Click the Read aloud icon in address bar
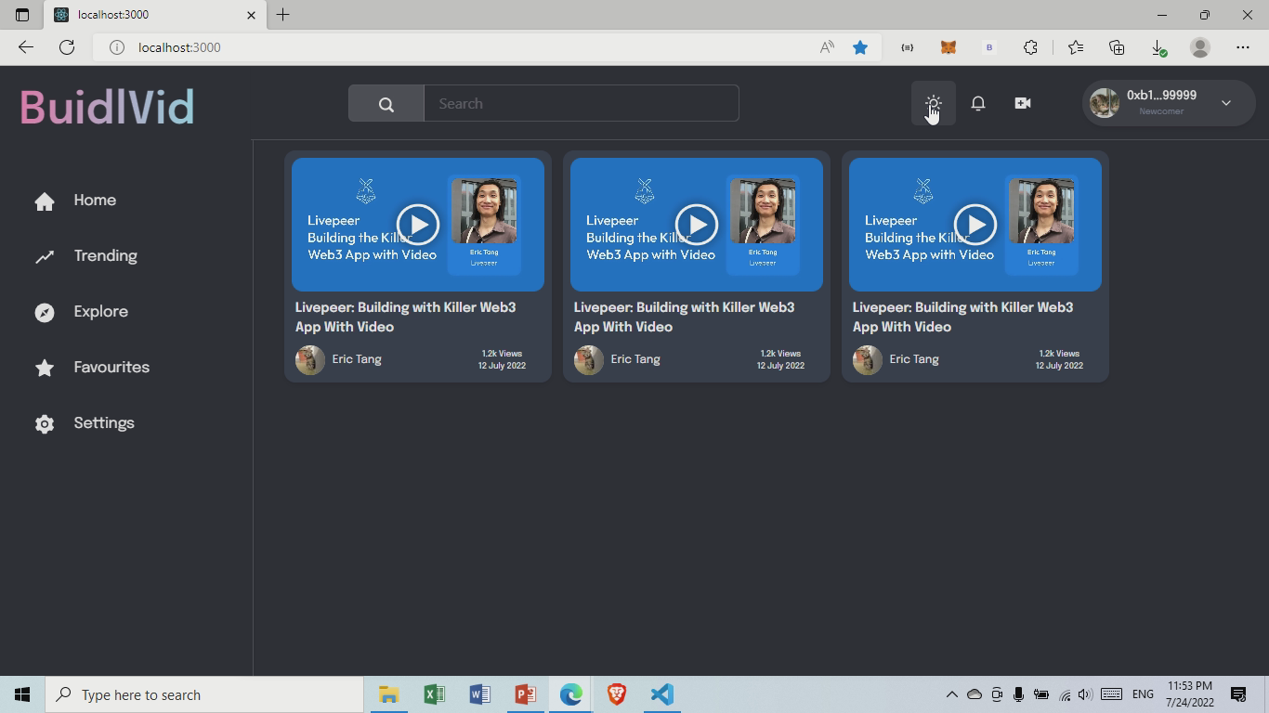Image resolution: width=1269 pixels, height=713 pixels. tap(827, 47)
